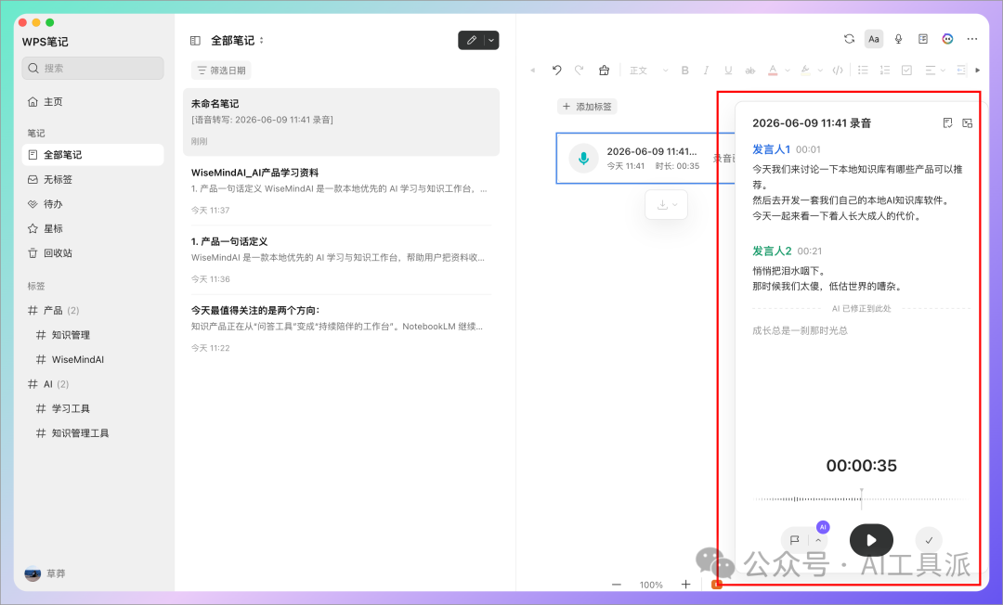
Task: Open the 全部笔记 sort selector
Action: pos(238,40)
